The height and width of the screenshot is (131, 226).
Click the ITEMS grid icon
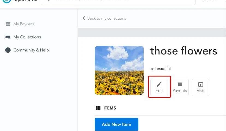[98, 108]
